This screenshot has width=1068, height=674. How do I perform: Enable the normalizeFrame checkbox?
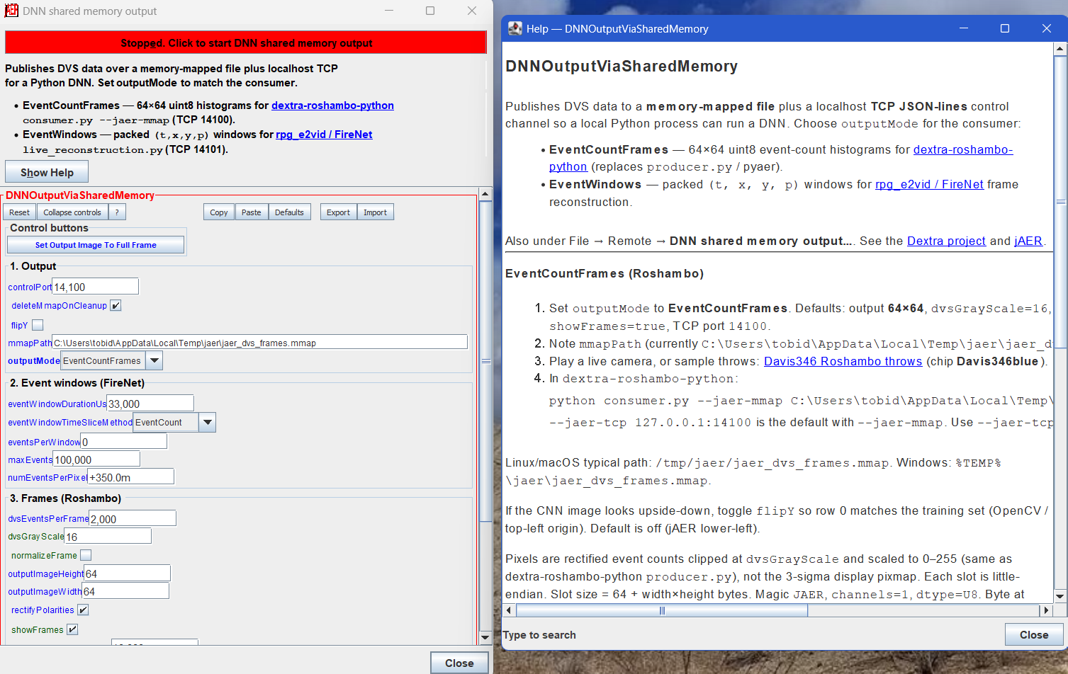[86, 555]
